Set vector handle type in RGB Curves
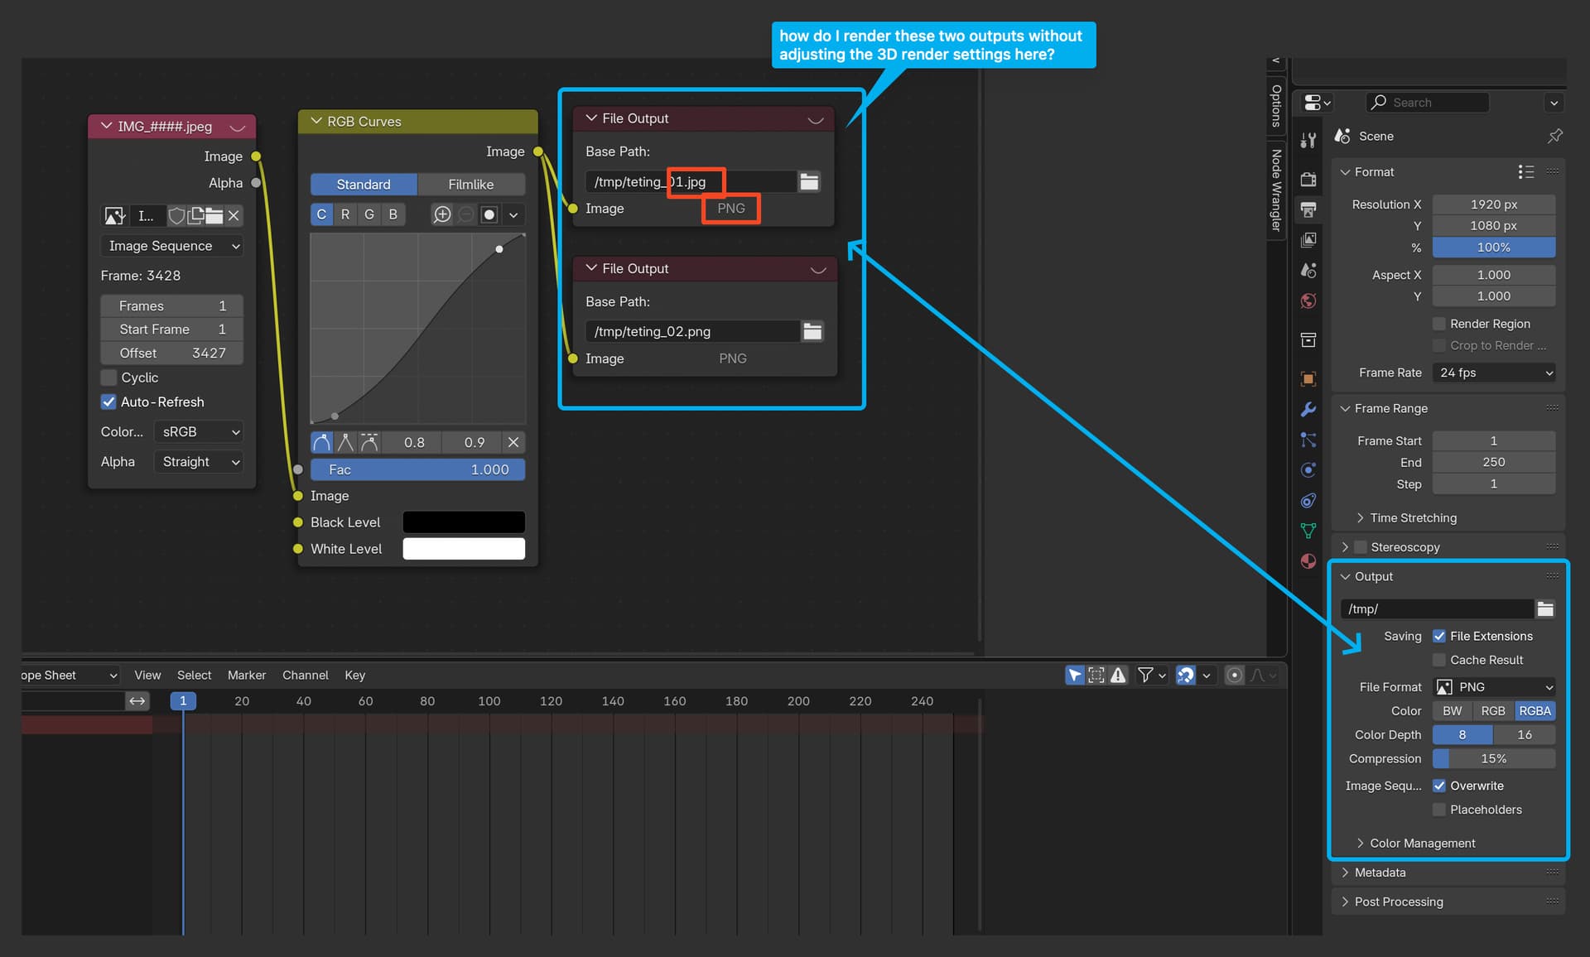Screen dimensions: 1590x957 tap(345, 442)
